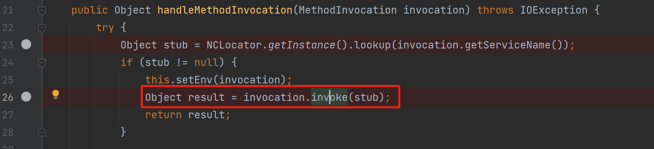Click the fold end marker on line 28
Screen dimensions: 654x149
42,132
